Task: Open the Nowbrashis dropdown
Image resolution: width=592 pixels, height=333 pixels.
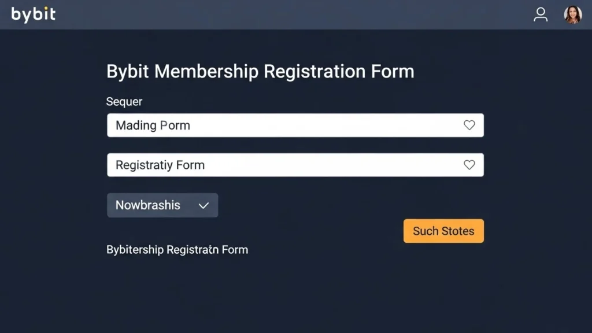Action: 162,205
